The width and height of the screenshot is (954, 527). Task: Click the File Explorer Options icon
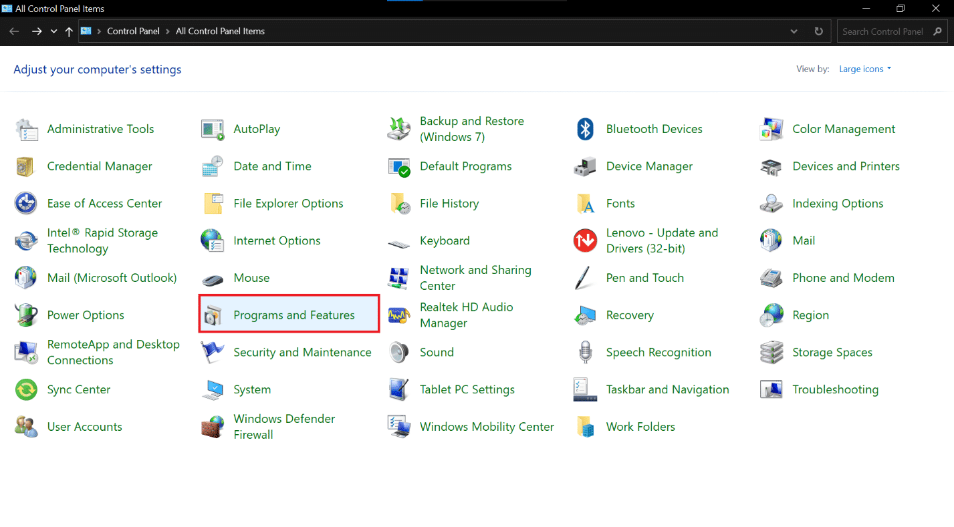coord(213,204)
